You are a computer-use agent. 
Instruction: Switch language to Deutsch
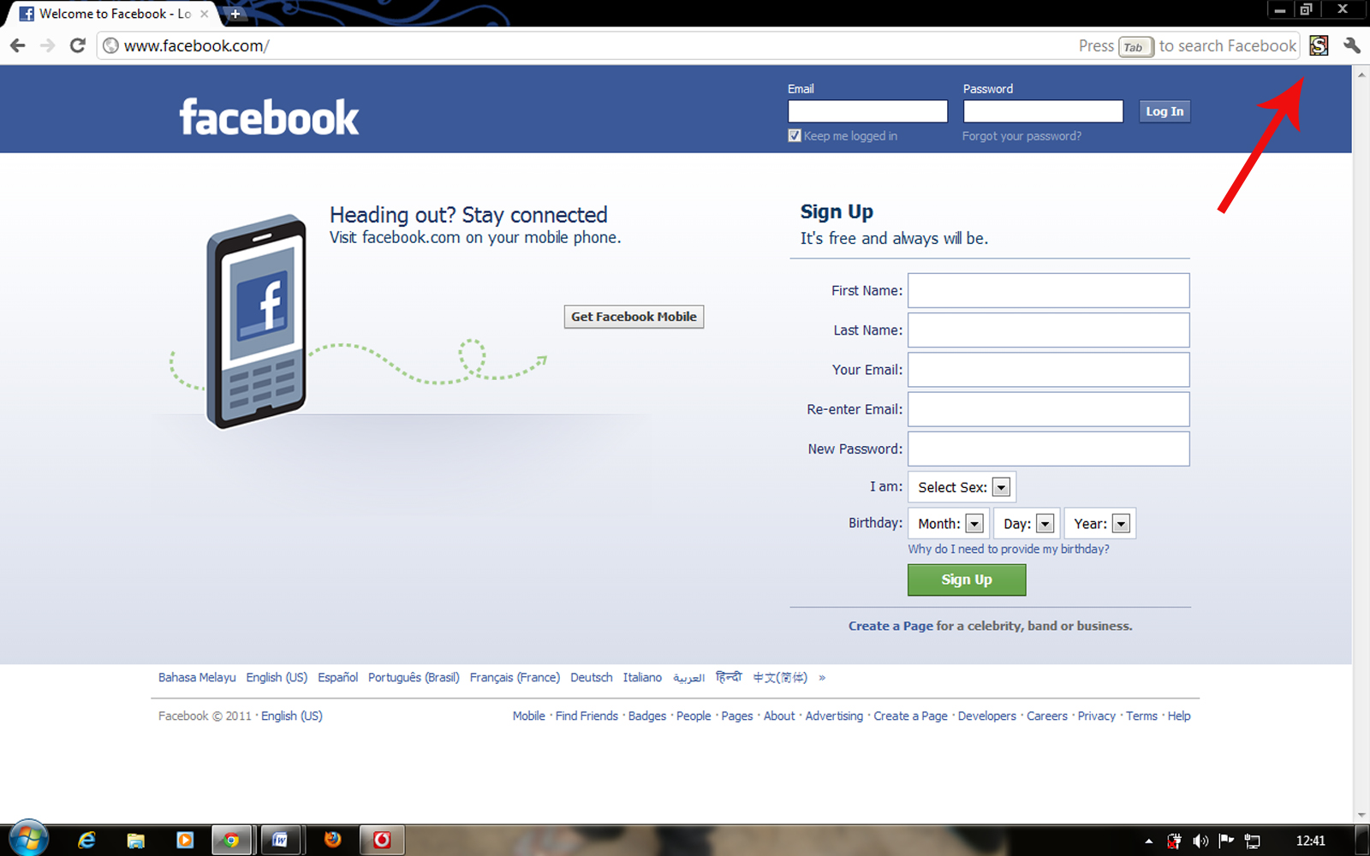point(592,677)
